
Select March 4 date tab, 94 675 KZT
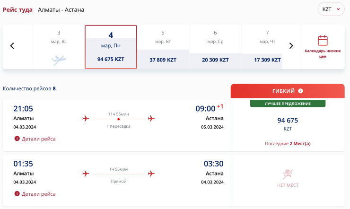pyautogui.click(x=111, y=47)
